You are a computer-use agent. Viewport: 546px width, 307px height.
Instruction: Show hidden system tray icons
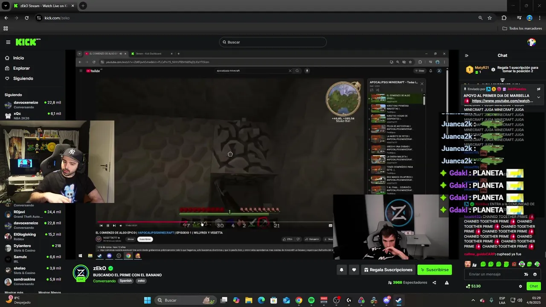click(473, 300)
